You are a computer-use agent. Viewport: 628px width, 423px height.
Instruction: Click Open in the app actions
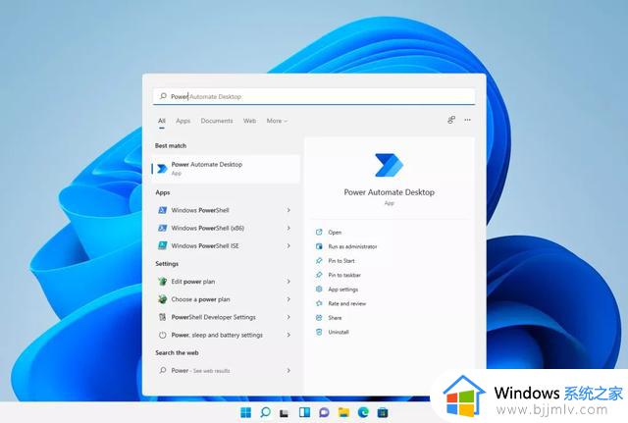pos(335,233)
